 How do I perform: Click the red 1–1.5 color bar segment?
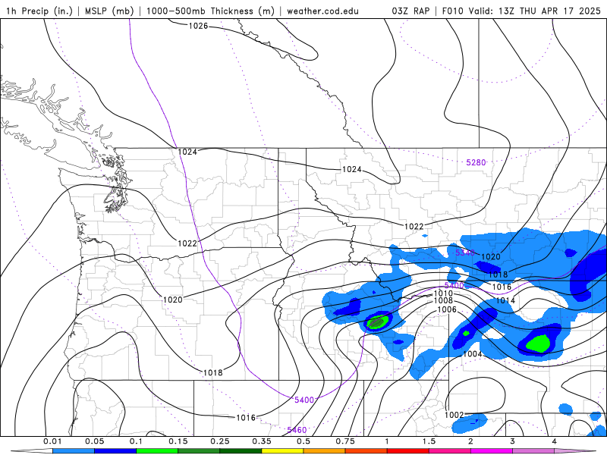(408, 451)
